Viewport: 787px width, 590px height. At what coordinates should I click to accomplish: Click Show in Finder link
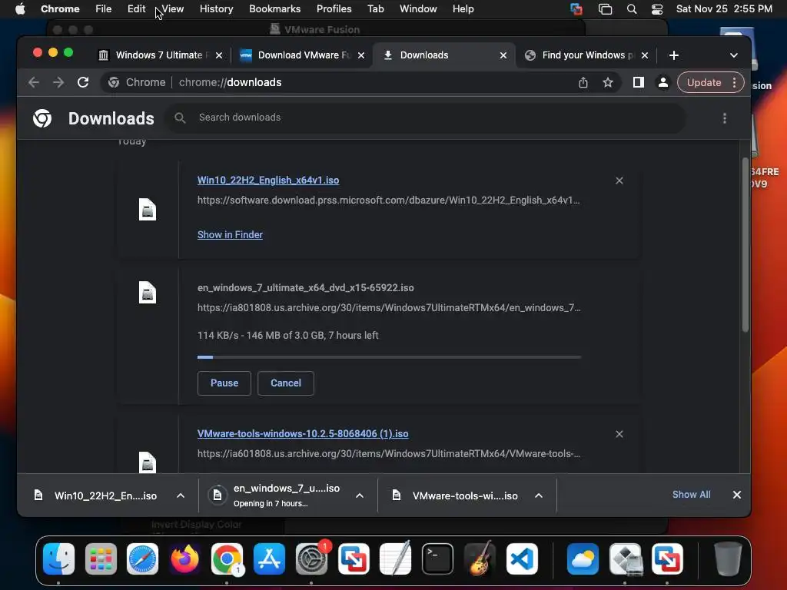tap(230, 235)
